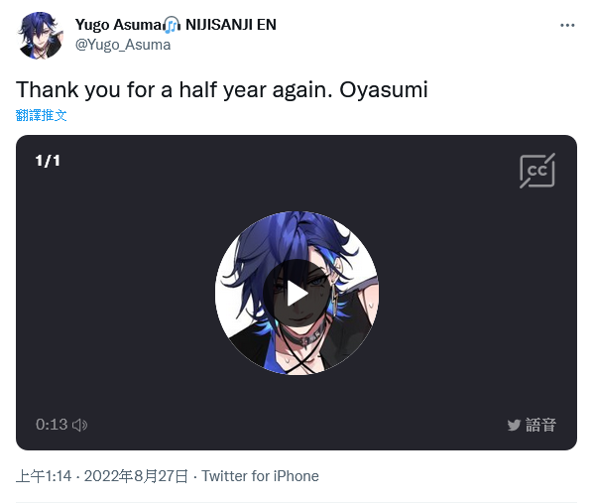This screenshot has width=593, height=503.
Task: Toggle closed captions CC icon
Action: pyautogui.click(x=537, y=171)
